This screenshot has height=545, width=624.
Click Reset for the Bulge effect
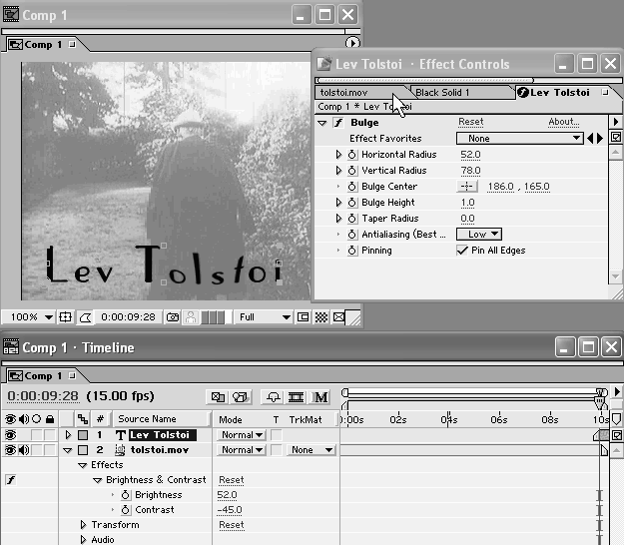tap(470, 122)
